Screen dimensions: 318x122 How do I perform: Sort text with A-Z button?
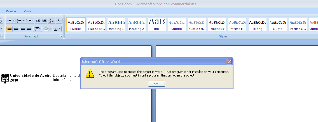coord(52,20)
